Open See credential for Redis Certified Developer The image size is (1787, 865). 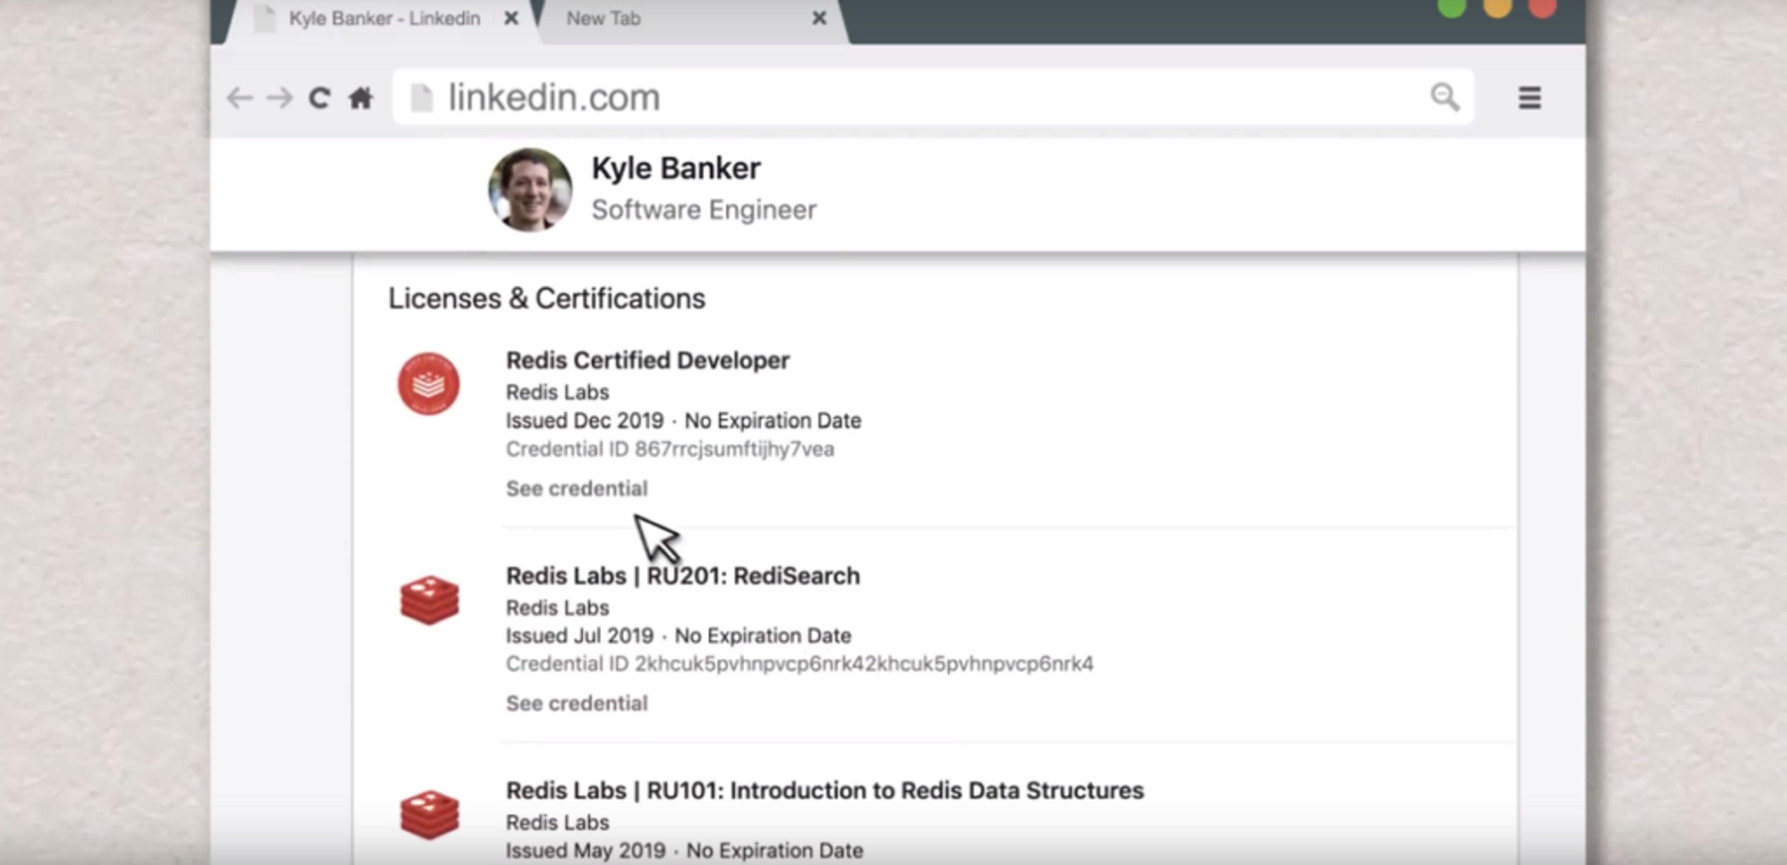click(577, 489)
